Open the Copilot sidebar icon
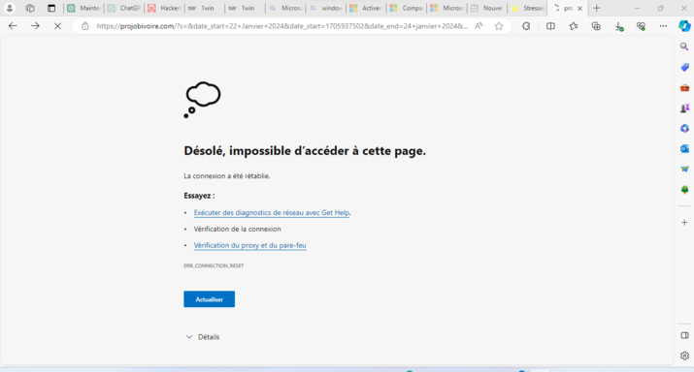The height and width of the screenshot is (372, 694). 684,26
